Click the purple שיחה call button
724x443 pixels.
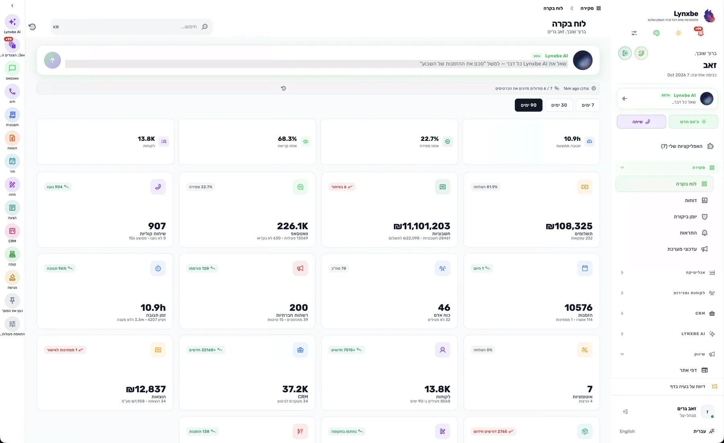[x=641, y=122]
